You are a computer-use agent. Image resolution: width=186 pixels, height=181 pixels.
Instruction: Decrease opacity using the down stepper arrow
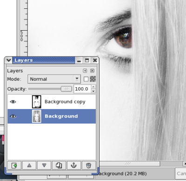(x=93, y=91)
